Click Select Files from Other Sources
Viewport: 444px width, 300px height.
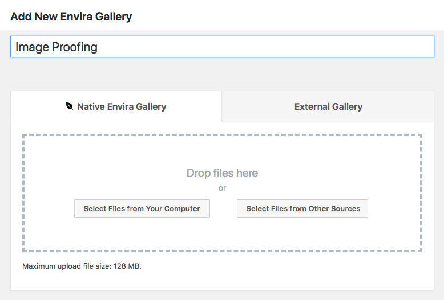click(302, 208)
